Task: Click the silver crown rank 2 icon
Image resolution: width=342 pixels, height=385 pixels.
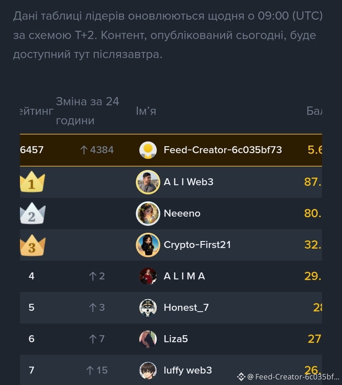Action: point(33,214)
